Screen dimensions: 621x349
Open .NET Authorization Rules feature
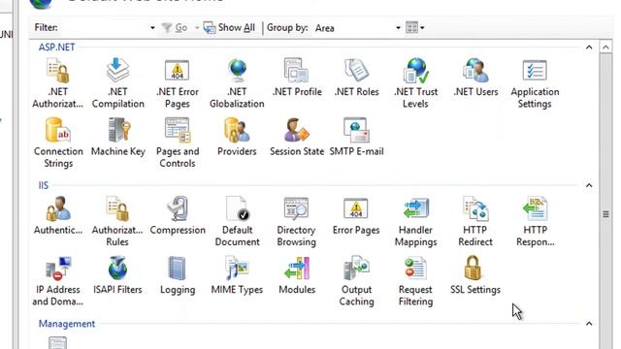58,83
